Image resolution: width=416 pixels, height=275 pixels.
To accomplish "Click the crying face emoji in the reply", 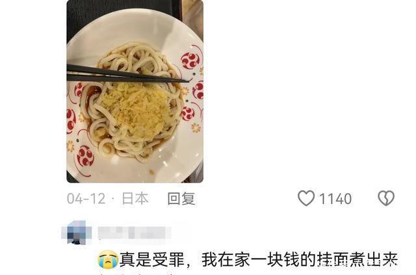I will click(x=108, y=259).
